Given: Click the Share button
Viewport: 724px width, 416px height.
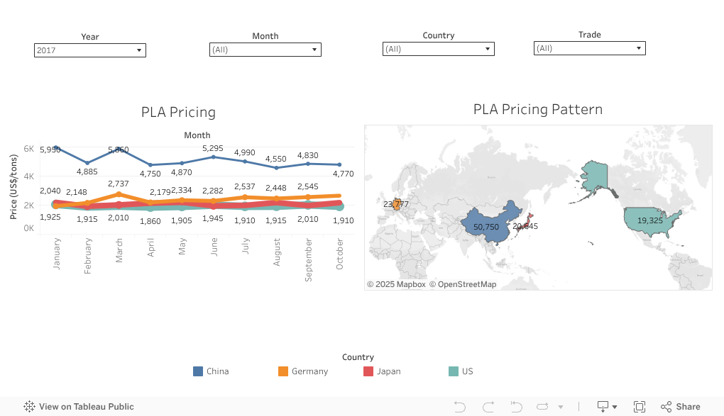Looking at the screenshot, I should pyautogui.click(x=681, y=407).
